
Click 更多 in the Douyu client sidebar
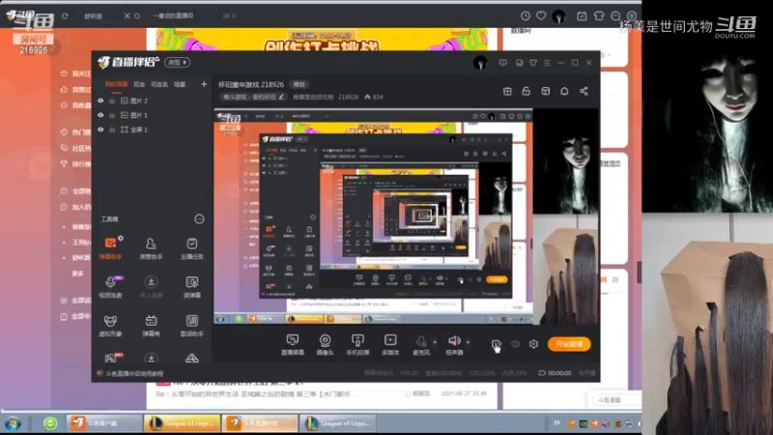(x=78, y=274)
